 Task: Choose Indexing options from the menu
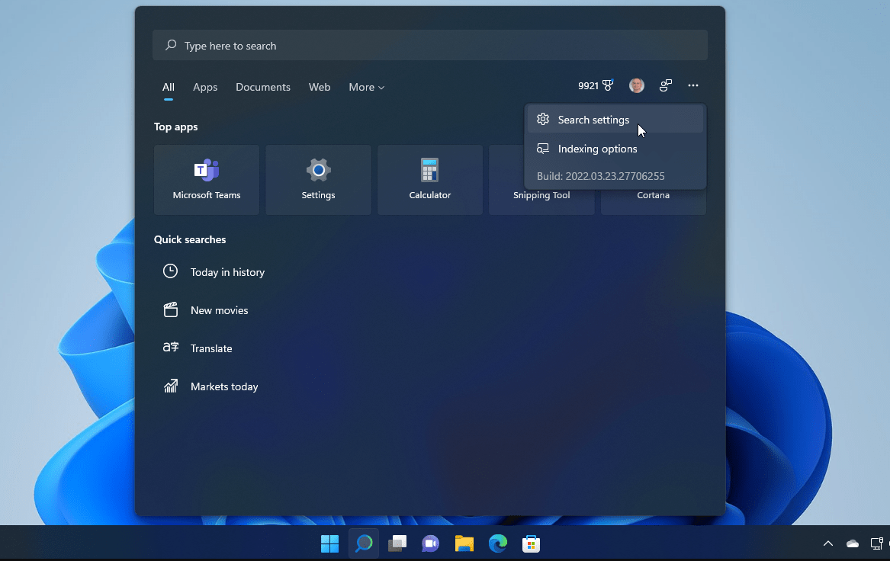tap(615, 149)
